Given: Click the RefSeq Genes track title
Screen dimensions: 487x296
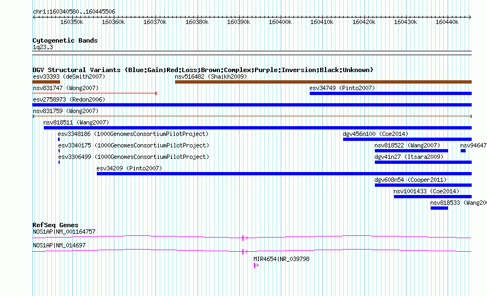Looking at the screenshot, I should [x=55, y=226].
